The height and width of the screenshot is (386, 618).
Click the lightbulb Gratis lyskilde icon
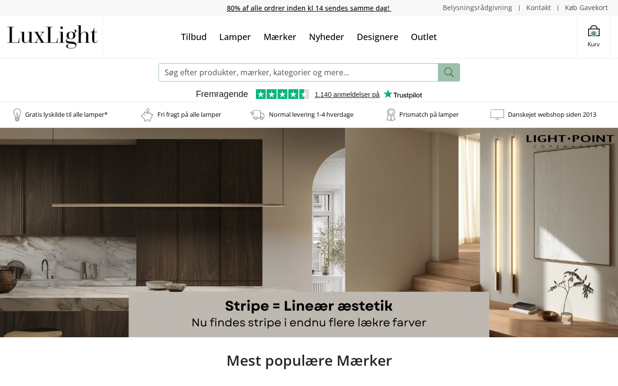pyautogui.click(x=17, y=115)
